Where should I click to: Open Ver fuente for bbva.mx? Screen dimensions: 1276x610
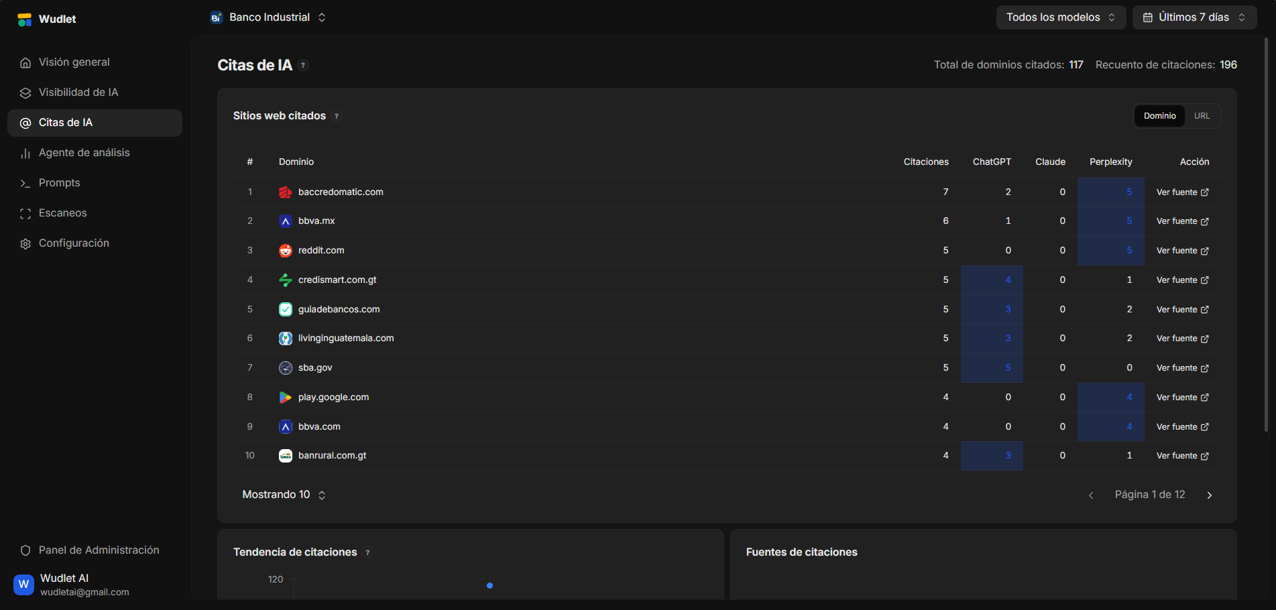pos(1182,221)
